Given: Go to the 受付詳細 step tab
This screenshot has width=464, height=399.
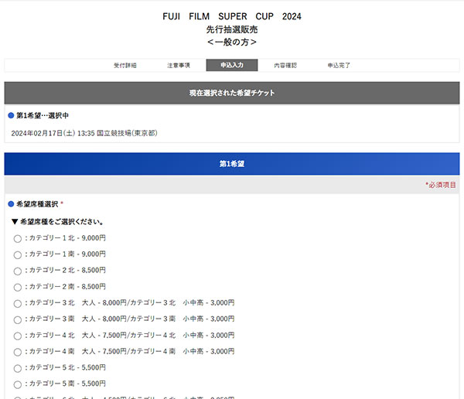Looking at the screenshot, I should pos(125,66).
